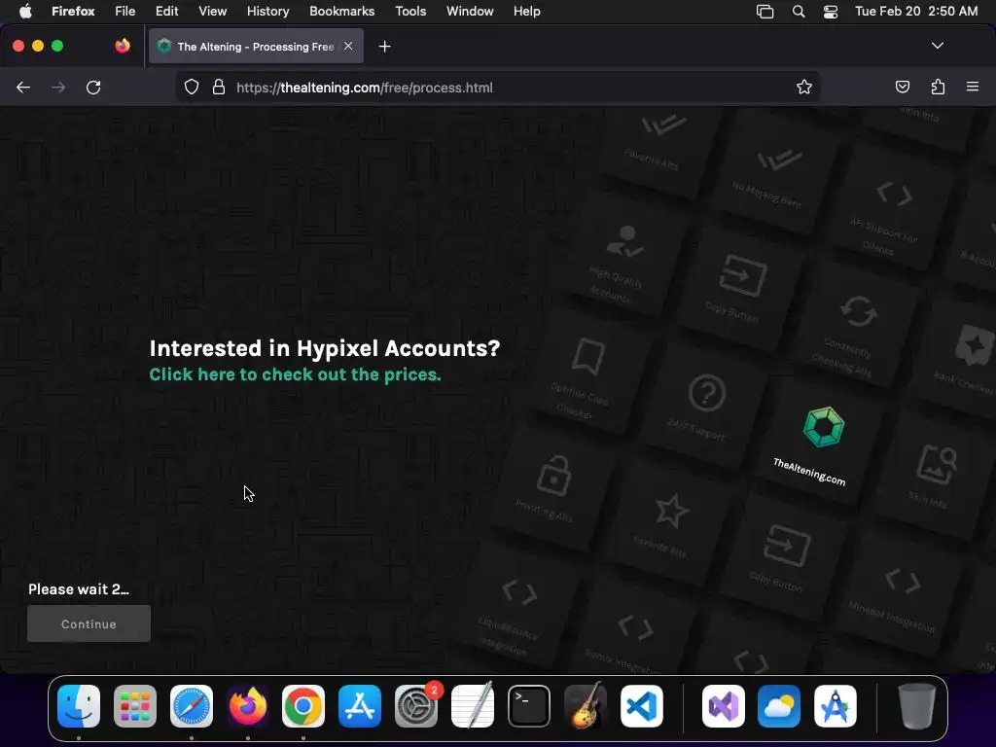Open Save to Pocket icon
The image size is (996, 747).
pos(902,87)
